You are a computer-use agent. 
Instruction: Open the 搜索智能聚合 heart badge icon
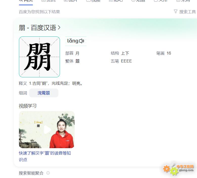click(48, 173)
